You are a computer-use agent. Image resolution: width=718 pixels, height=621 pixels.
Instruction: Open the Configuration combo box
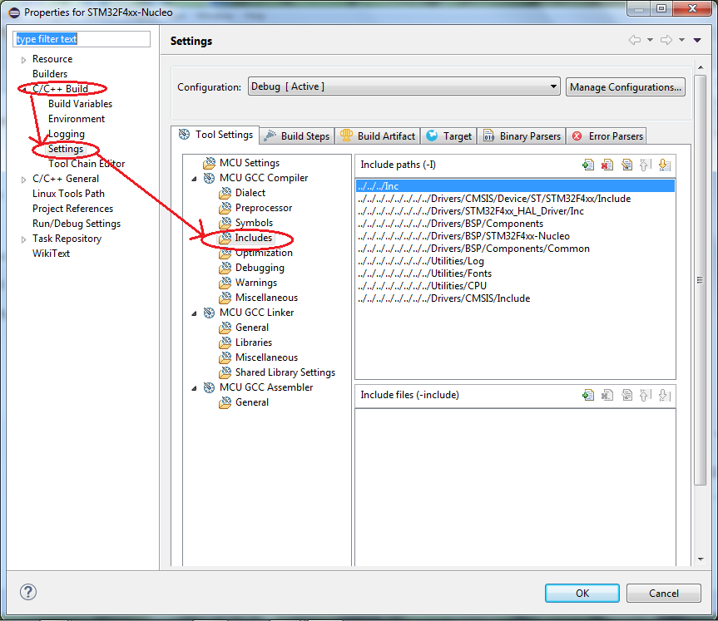404,86
